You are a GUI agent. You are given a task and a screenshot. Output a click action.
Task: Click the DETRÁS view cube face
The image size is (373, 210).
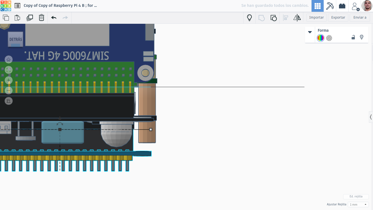coord(16,39)
